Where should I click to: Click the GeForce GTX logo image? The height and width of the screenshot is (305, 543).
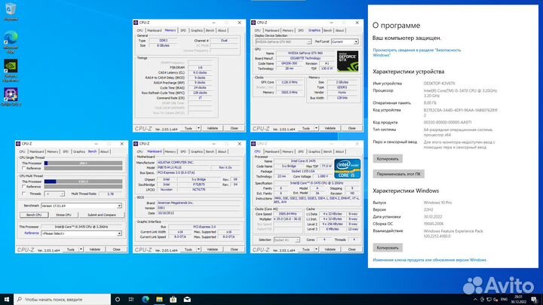(348, 61)
